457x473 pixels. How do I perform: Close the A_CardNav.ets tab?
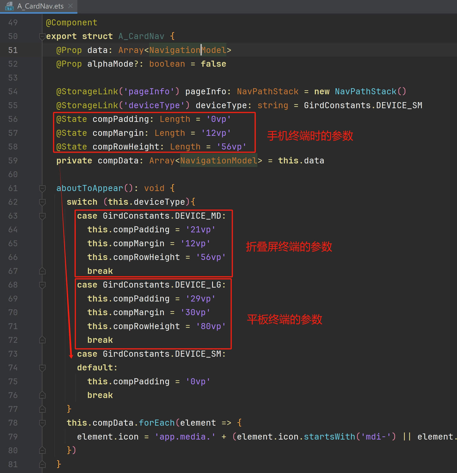[71, 6]
